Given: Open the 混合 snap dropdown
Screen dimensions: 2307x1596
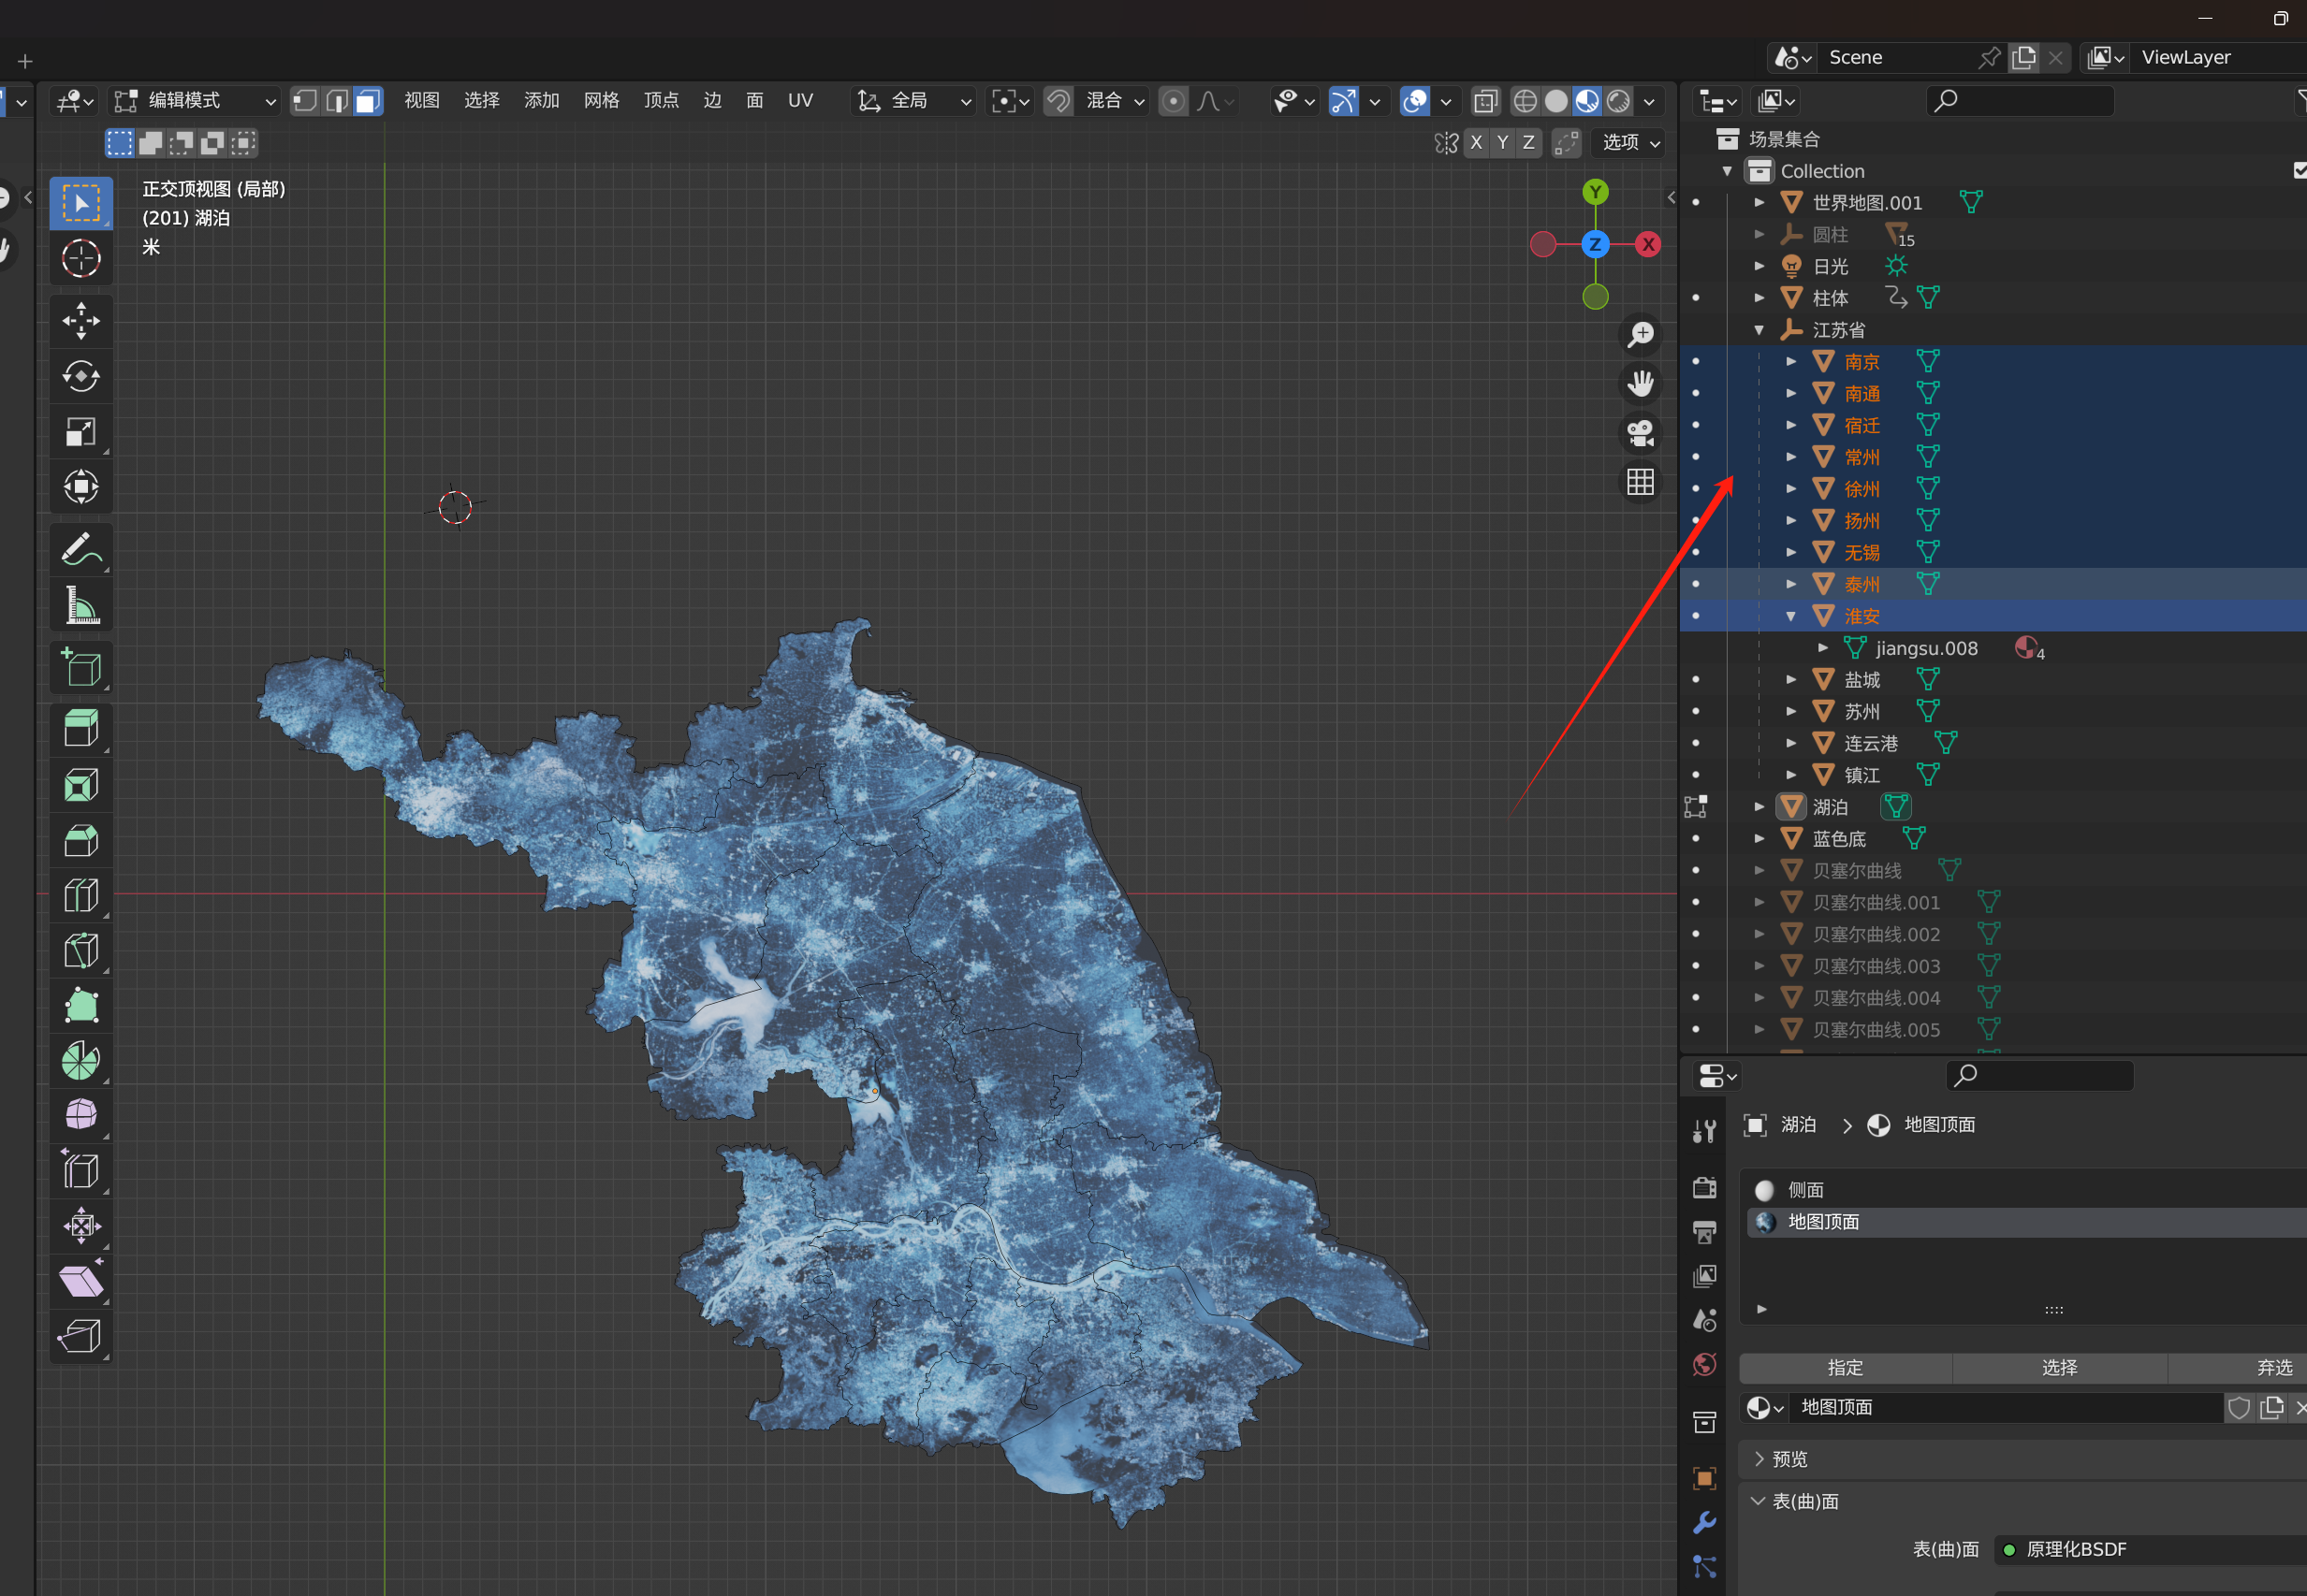Looking at the screenshot, I should point(1112,101).
